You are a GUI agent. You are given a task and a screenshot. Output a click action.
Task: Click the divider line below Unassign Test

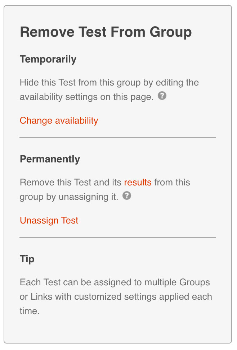(118, 238)
